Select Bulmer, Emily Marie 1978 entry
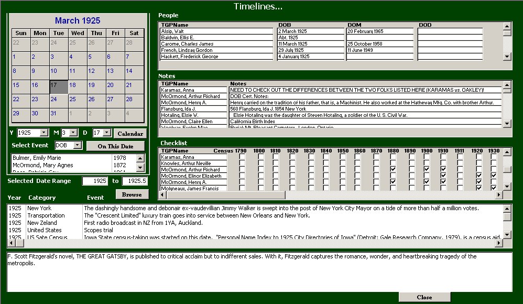 (74, 158)
